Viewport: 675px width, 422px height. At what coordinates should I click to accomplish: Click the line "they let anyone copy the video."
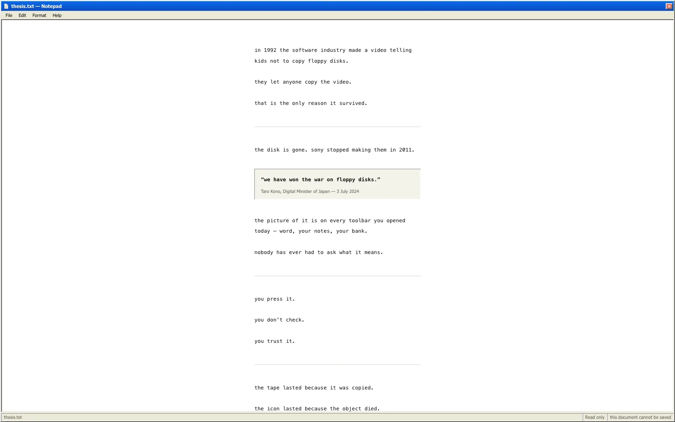pos(303,82)
